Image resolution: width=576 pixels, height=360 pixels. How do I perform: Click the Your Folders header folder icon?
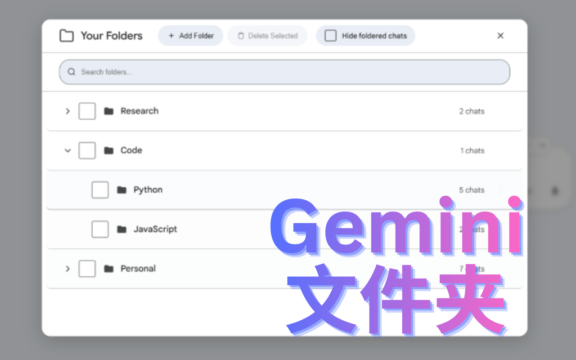point(67,36)
